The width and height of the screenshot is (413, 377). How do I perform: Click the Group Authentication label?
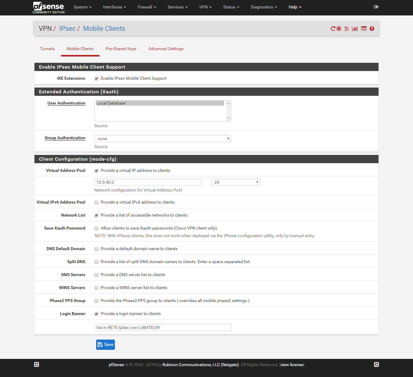[x=65, y=138]
